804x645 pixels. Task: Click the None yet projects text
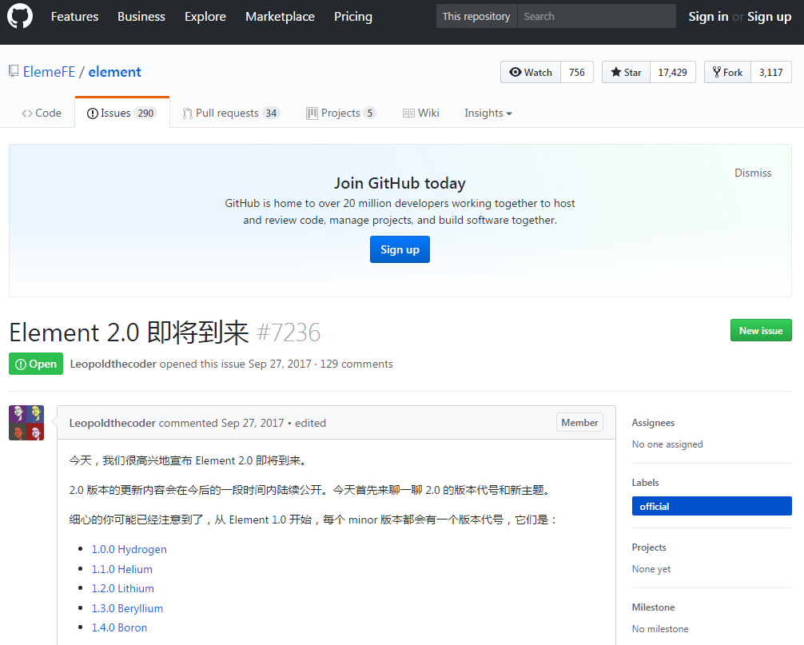651,569
